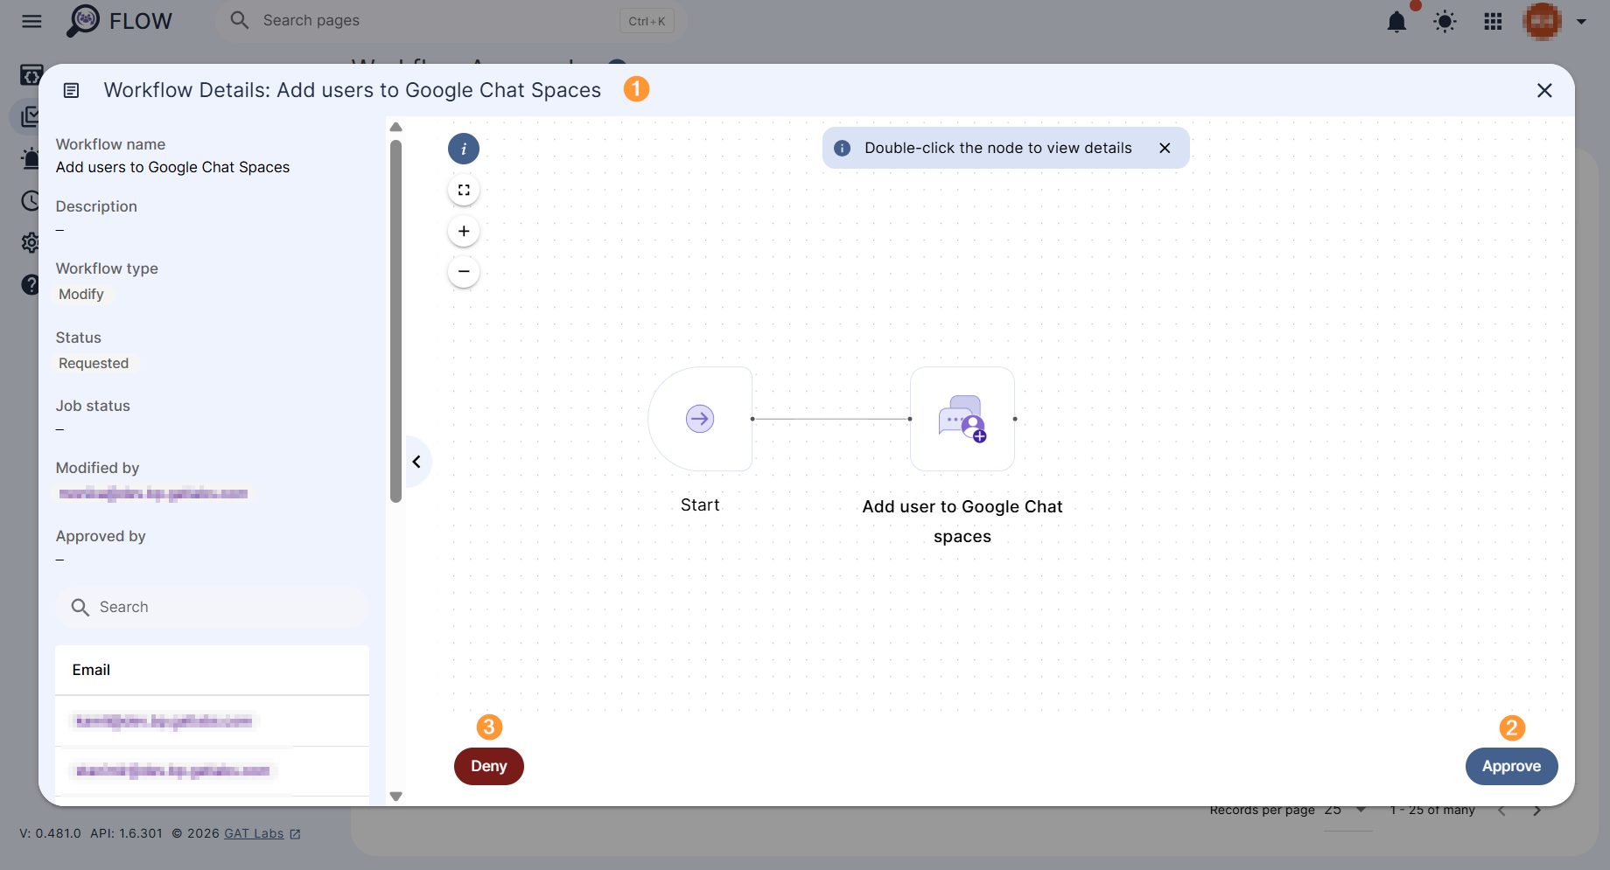Click the details panel scrollbar thumb
Image resolution: width=1610 pixels, height=870 pixels.
(395, 320)
